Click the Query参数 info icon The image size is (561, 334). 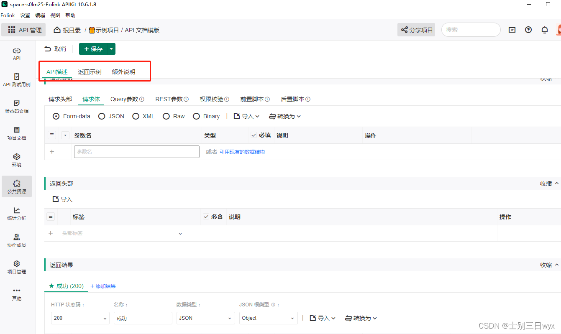[x=142, y=99]
